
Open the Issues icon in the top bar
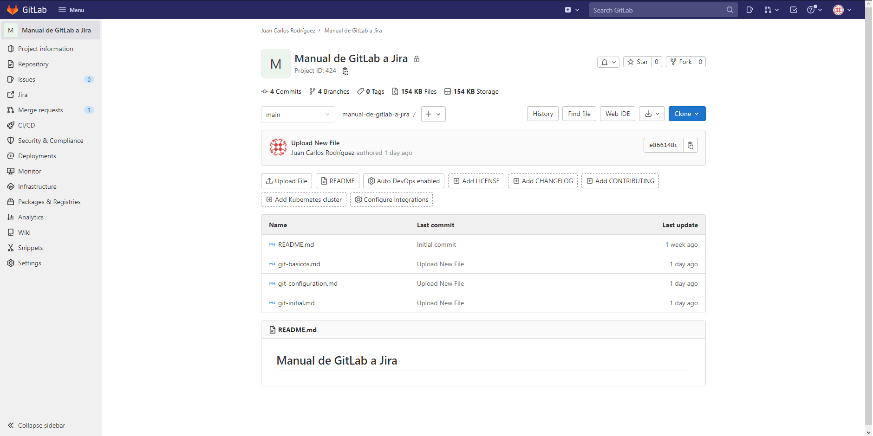pos(749,10)
